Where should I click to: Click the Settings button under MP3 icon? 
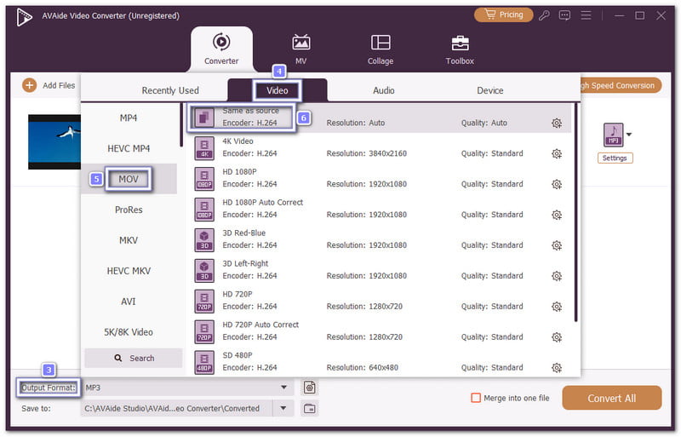pyautogui.click(x=615, y=158)
